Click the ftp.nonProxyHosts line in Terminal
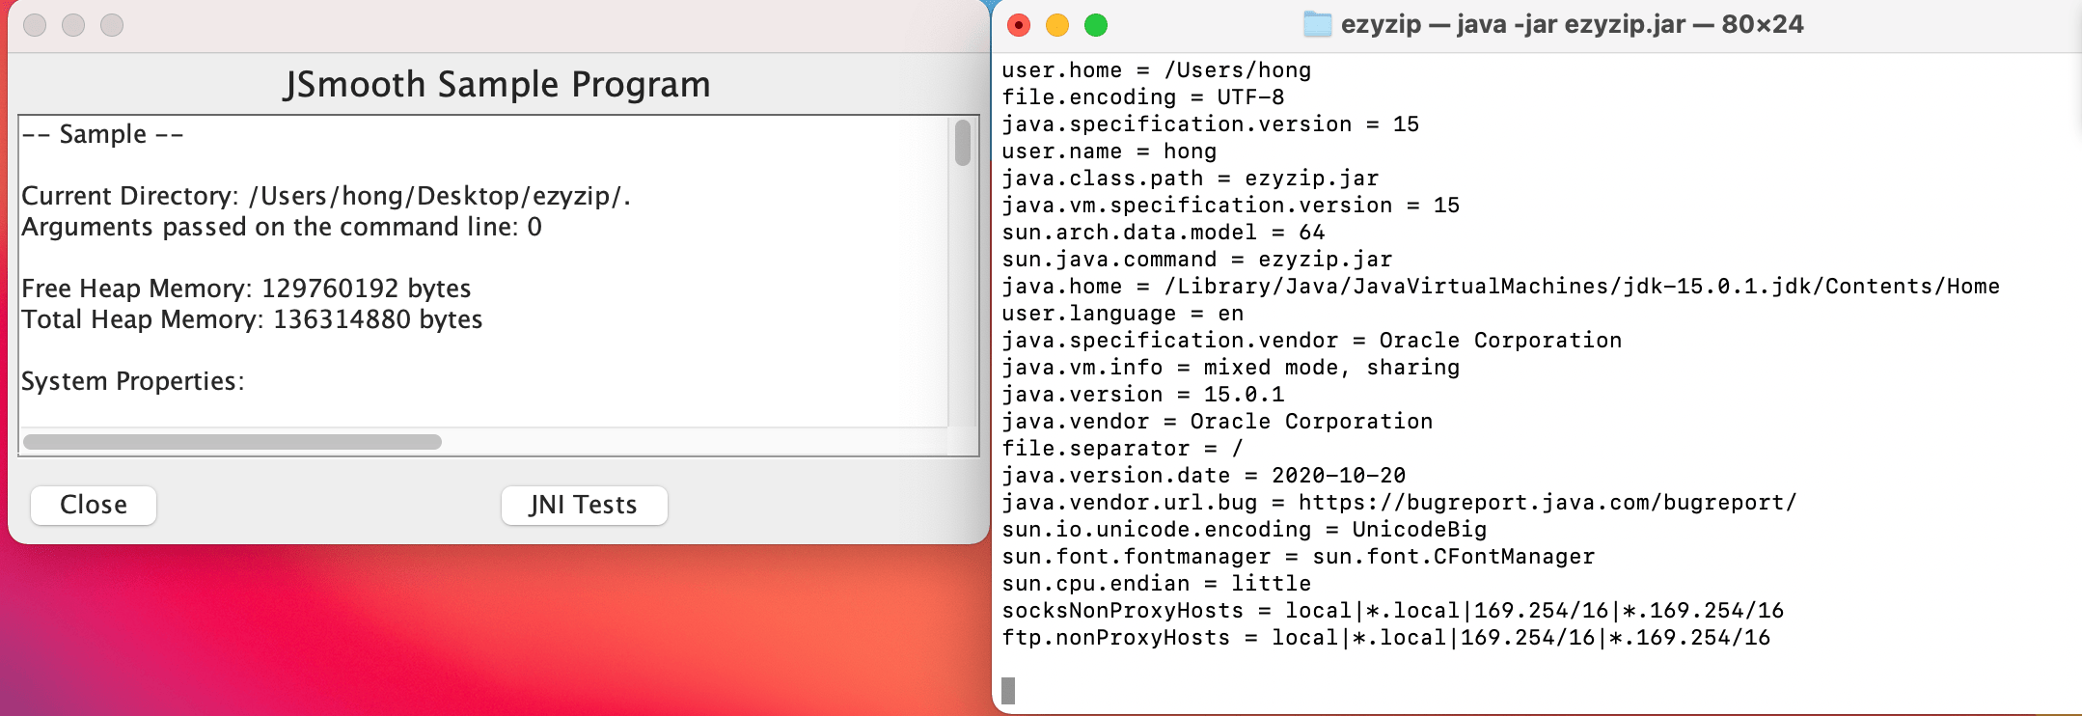 (1386, 638)
